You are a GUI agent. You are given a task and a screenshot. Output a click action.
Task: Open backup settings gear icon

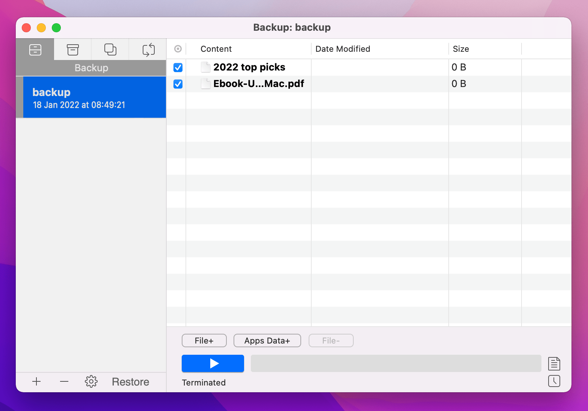pos(91,382)
